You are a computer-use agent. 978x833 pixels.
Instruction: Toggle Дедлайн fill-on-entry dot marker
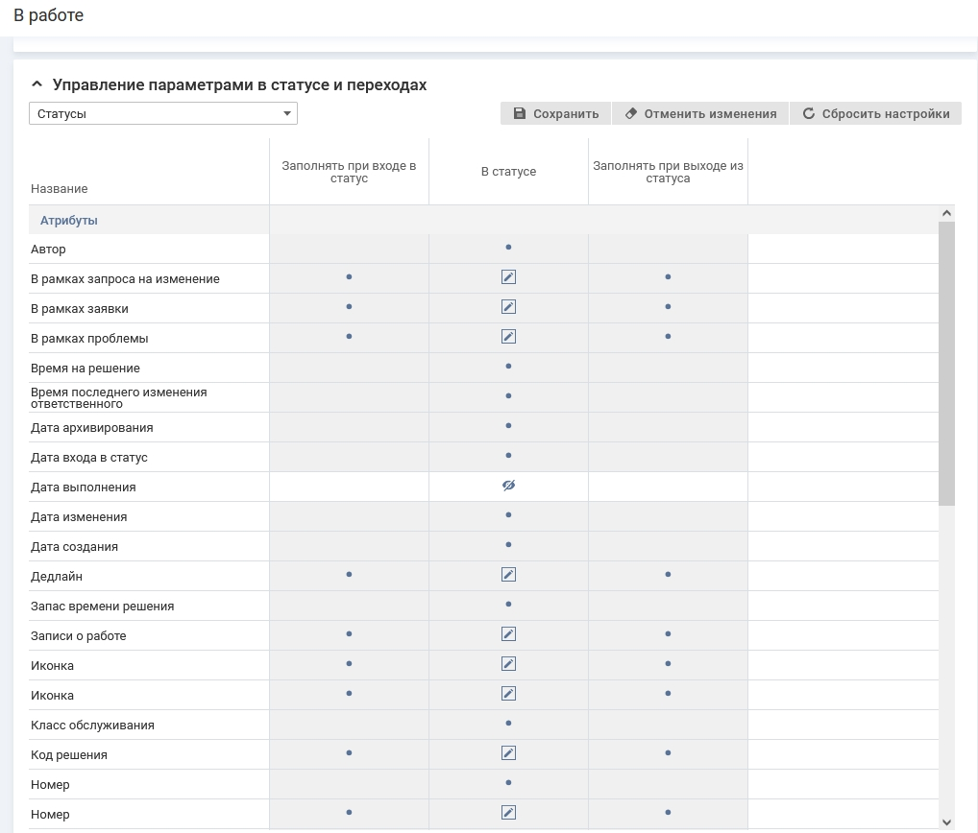349,575
